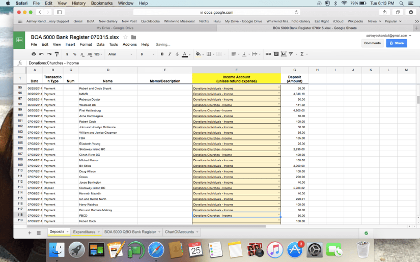Click the insert link icon
The width and height of the screenshot is (420, 262).
click(268, 54)
